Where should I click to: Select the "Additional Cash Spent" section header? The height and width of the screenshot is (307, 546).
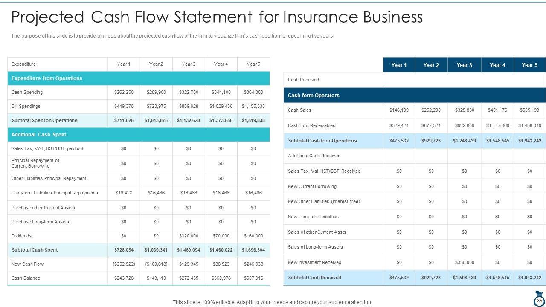click(39, 135)
